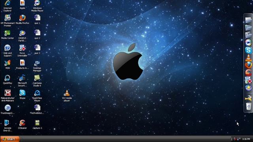This screenshot has height=142, width=253.
Task: Open VLC cone in the side dock
Action: pyautogui.click(x=248, y=58)
